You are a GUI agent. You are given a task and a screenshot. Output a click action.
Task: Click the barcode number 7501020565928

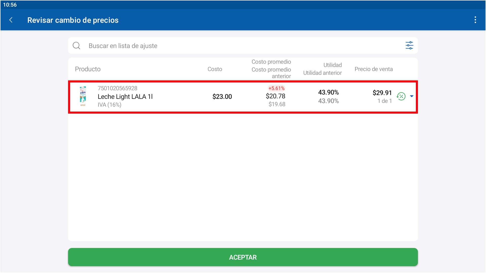(x=117, y=88)
